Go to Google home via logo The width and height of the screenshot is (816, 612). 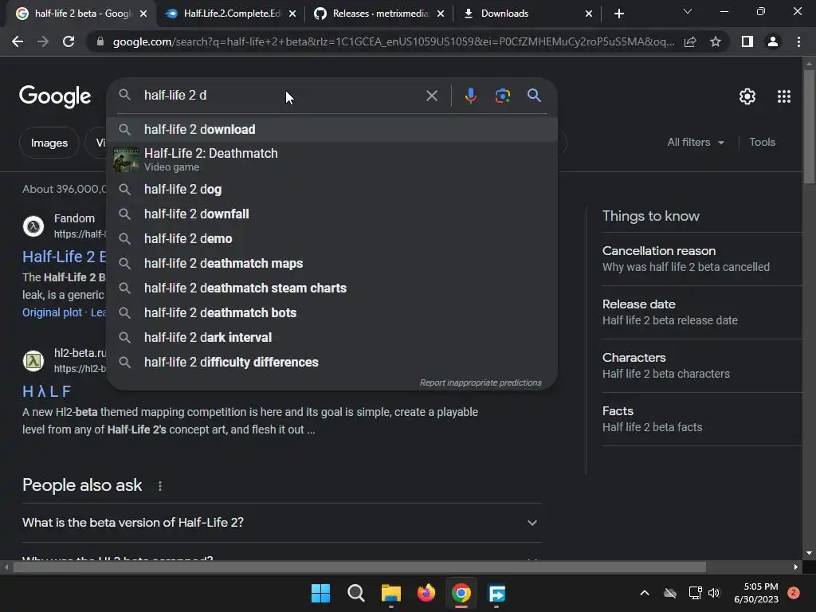click(x=55, y=96)
